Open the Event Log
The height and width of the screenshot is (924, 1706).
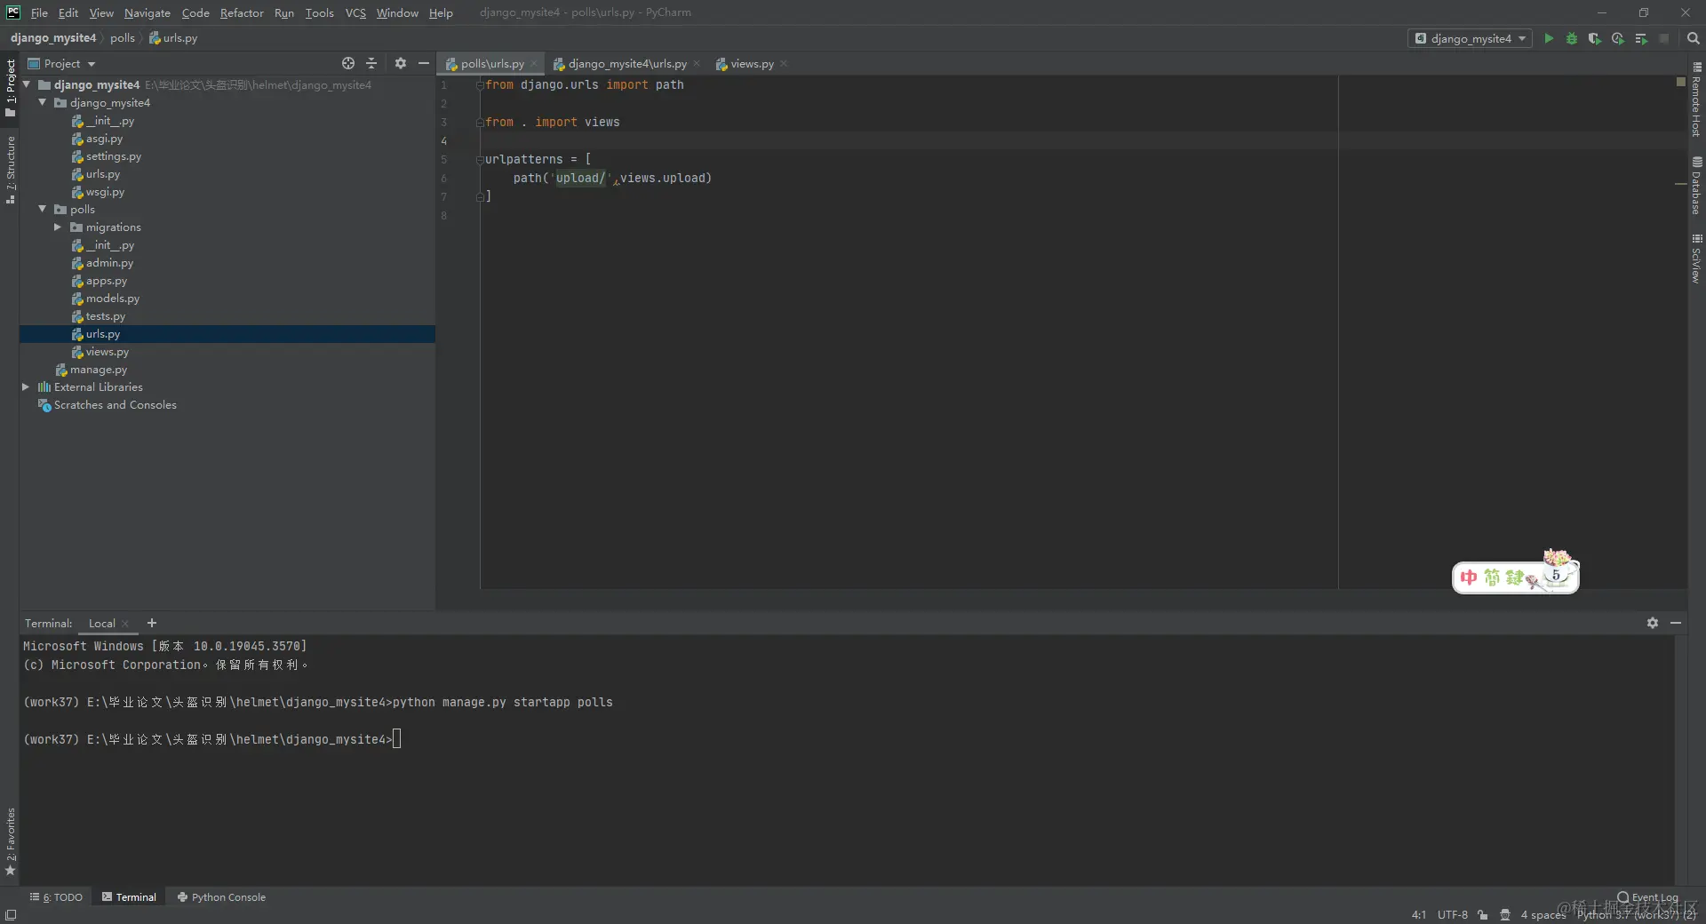tap(1648, 897)
